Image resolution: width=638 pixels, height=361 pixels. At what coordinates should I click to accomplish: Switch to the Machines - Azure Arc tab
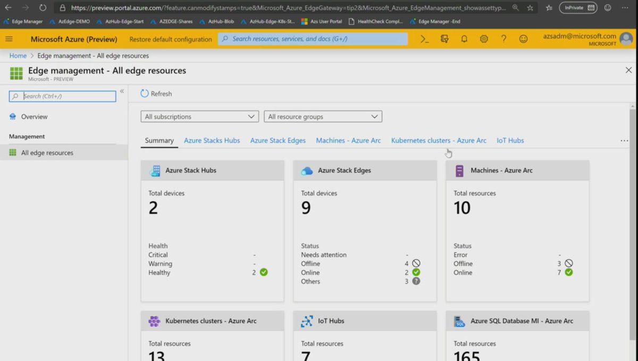[348, 140]
